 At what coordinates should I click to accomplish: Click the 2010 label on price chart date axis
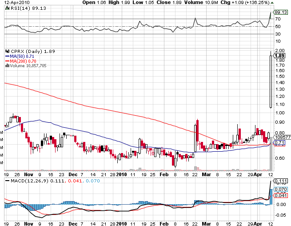(x=122, y=174)
